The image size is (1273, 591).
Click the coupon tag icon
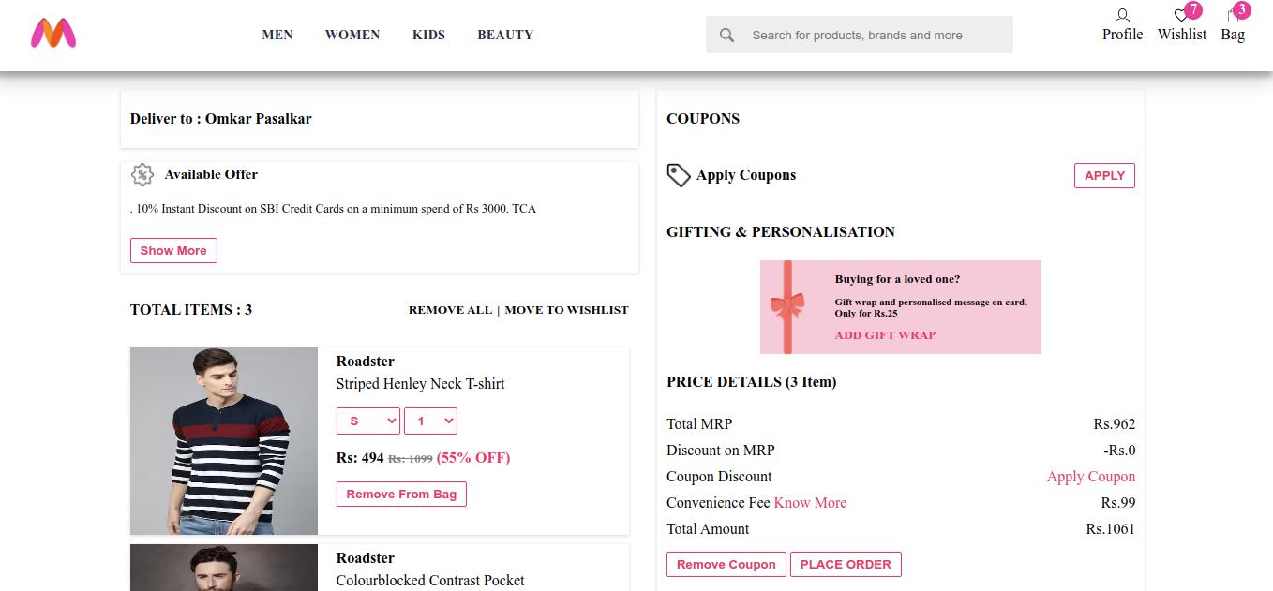[x=679, y=175]
